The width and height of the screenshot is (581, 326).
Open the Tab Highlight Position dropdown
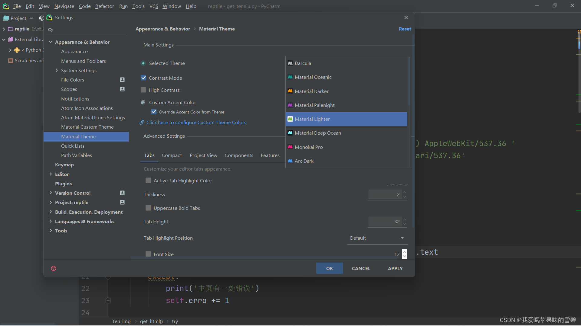pos(377,238)
